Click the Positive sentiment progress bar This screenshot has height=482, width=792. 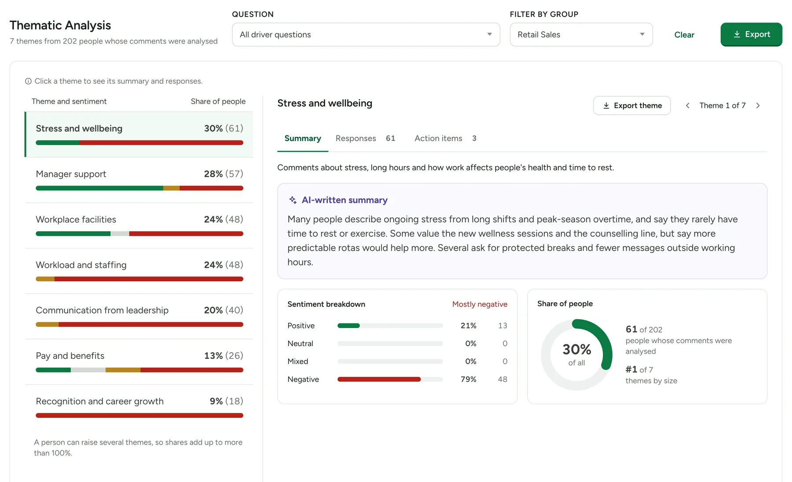(390, 325)
